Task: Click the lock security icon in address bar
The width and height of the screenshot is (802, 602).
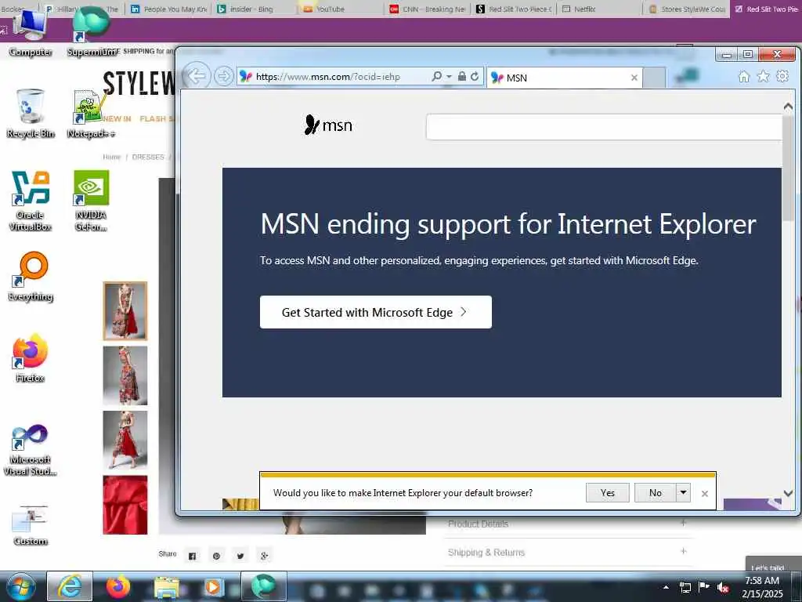Action: coord(461,76)
